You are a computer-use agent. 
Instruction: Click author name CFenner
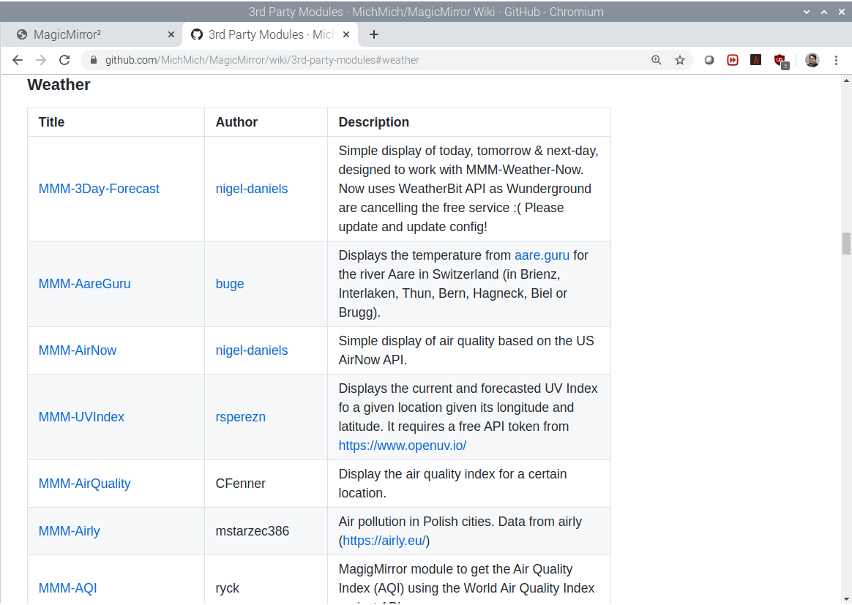pos(241,484)
